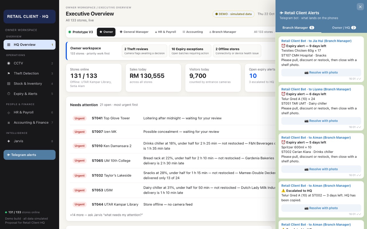Screen dimensions: 367x229
Task: Close the Retail Client Alerts panel
Action: pyautogui.click(x=360, y=7)
